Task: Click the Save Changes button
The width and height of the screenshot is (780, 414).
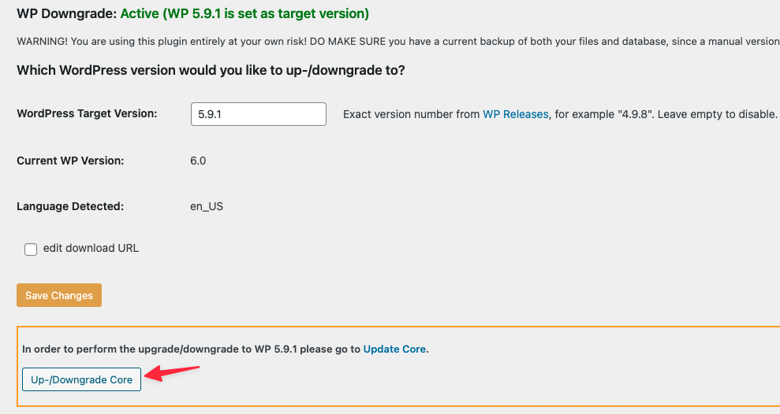Action: [x=59, y=295]
